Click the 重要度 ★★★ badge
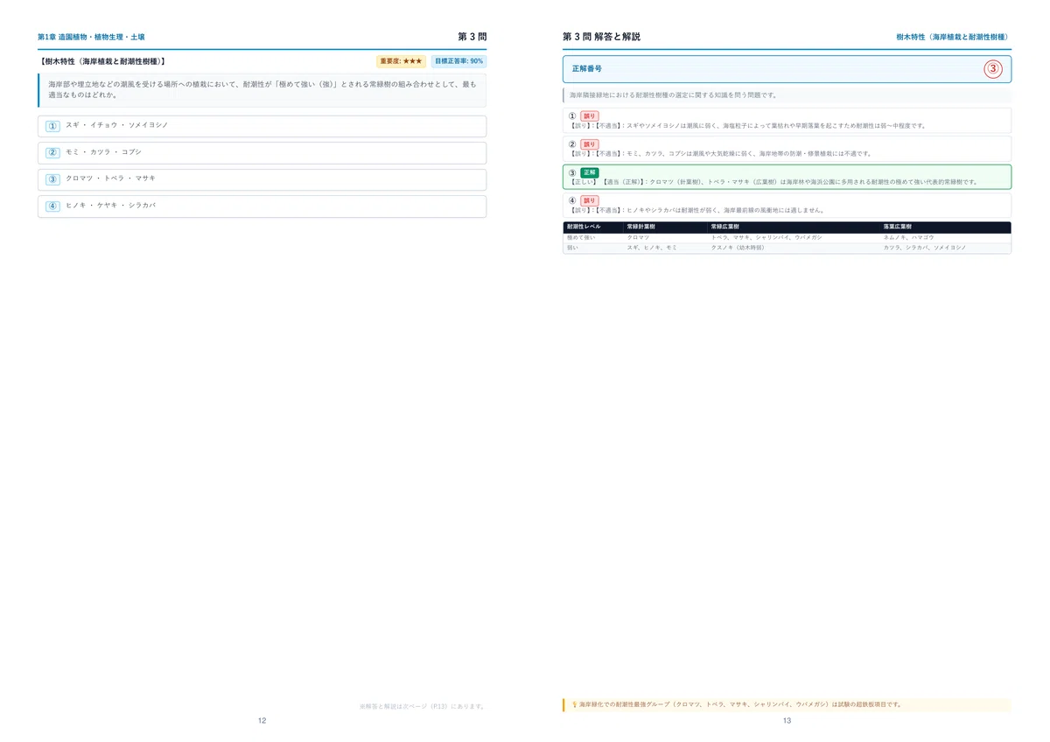Viewport: 1050px width, 742px height. click(x=401, y=61)
